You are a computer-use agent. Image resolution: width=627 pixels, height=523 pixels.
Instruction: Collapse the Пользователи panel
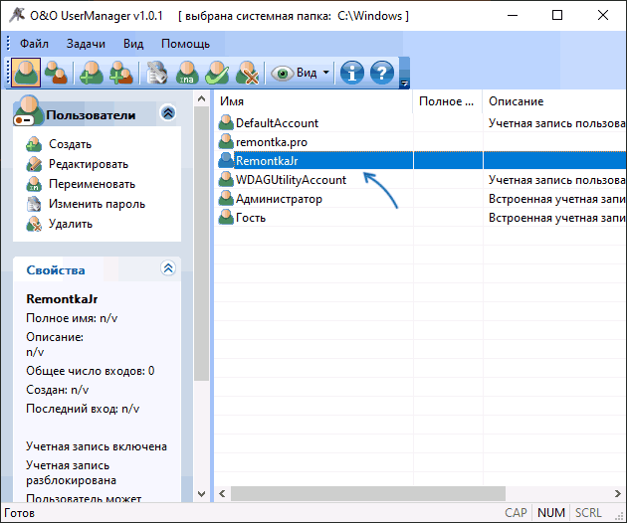click(x=168, y=113)
